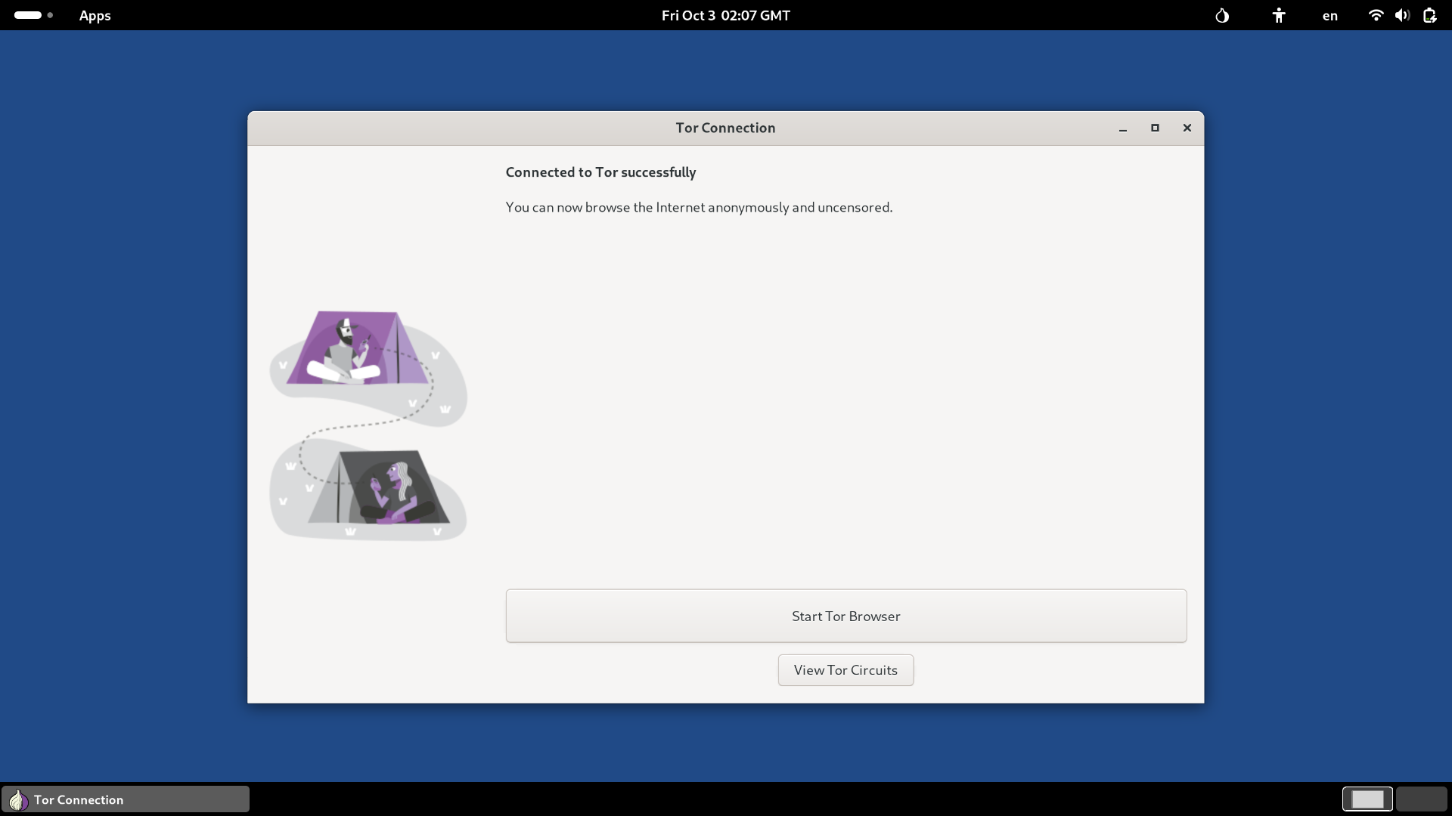Click the onion icon in the taskbar
Viewport: 1452px width, 816px height.
point(18,799)
